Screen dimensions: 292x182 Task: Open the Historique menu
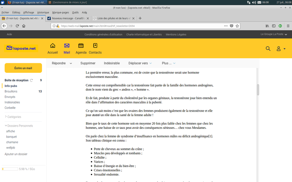point(43,12)
